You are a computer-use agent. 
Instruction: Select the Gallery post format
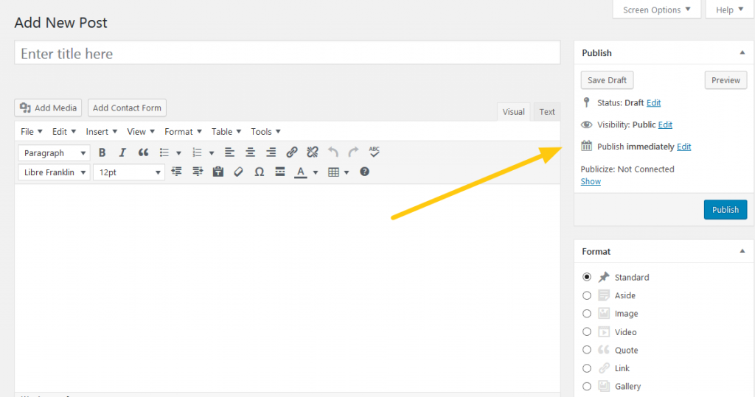(586, 387)
